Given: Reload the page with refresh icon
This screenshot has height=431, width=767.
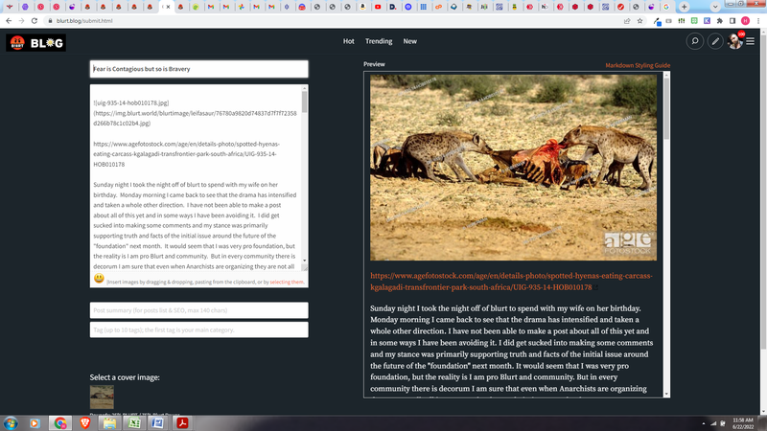Looking at the screenshot, I should (x=35, y=21).
